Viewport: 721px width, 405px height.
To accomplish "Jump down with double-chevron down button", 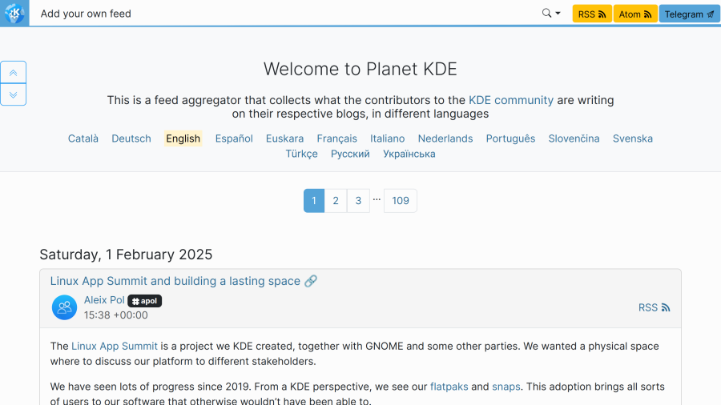I will [x=14, y=94].
